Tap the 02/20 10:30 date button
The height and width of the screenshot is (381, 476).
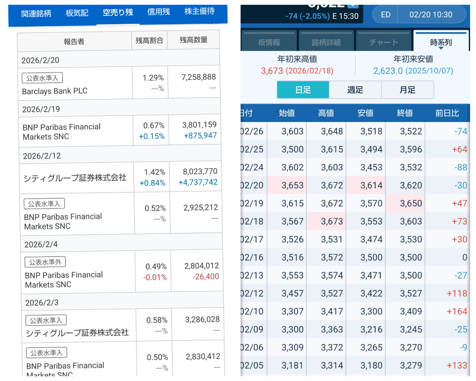[430, 15]
